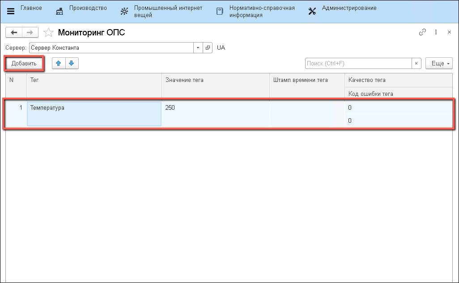Viewport: 459px width, 283px height.
Task: Move row down with the down arrow
Action: [x=72, y=64]
